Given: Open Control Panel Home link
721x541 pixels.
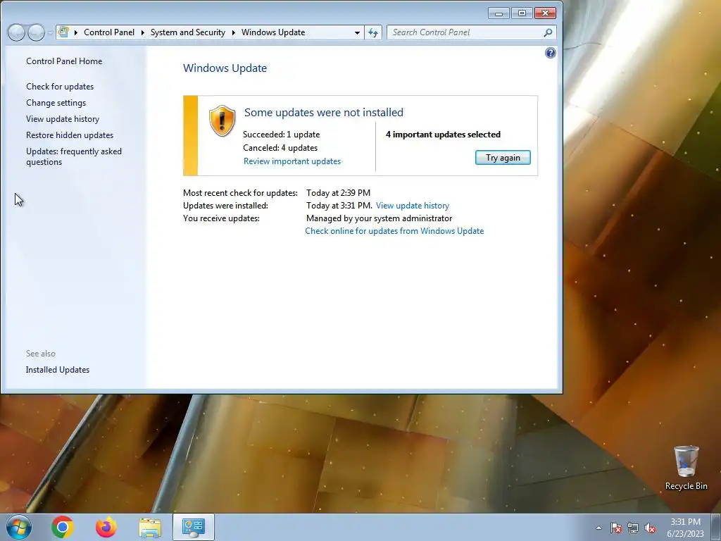Looking at the screenshot, I should [x=64, y=61].
